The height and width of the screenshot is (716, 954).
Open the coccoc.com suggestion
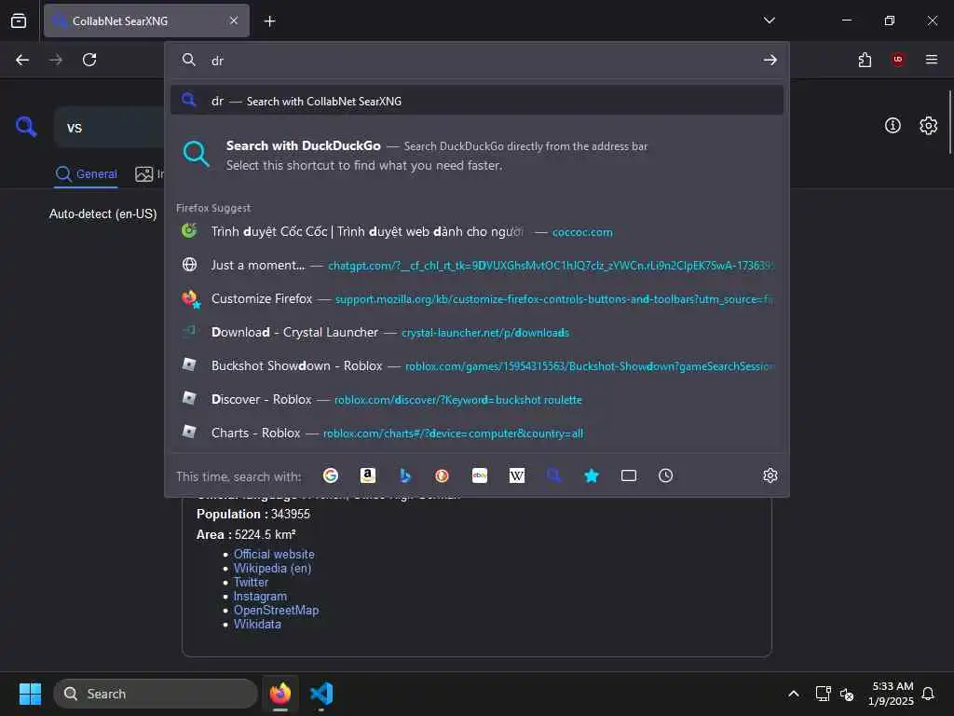coord(477,231)
